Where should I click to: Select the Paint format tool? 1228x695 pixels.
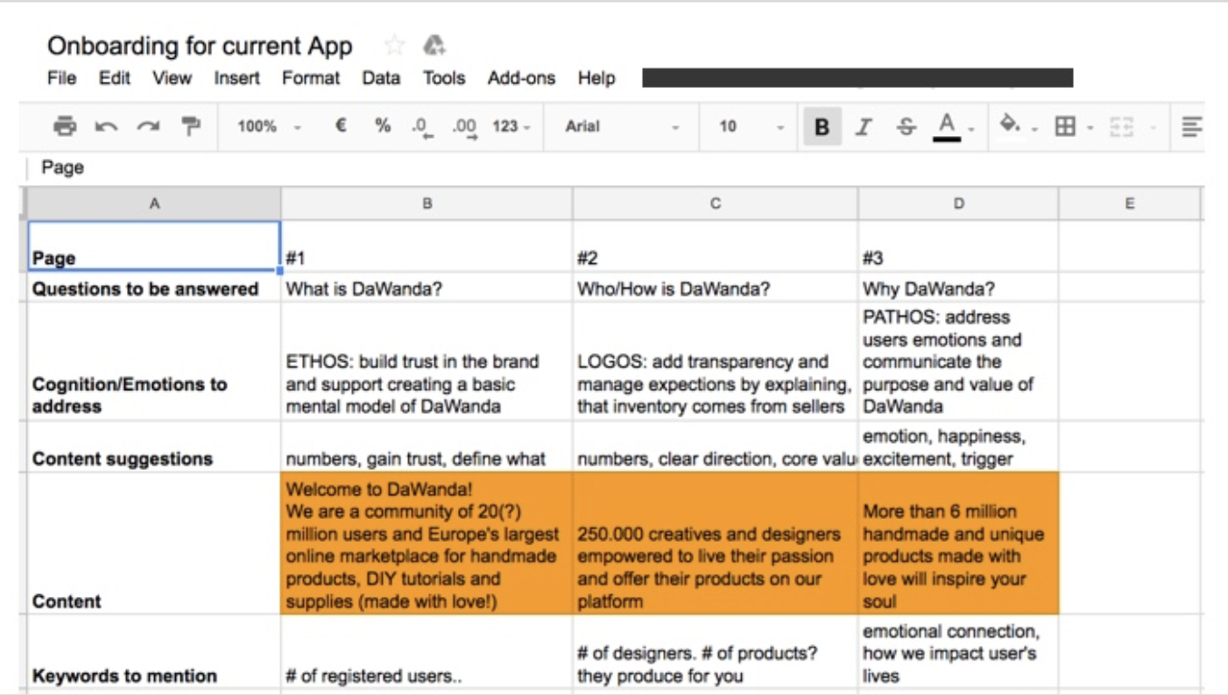tap(190, 127)
